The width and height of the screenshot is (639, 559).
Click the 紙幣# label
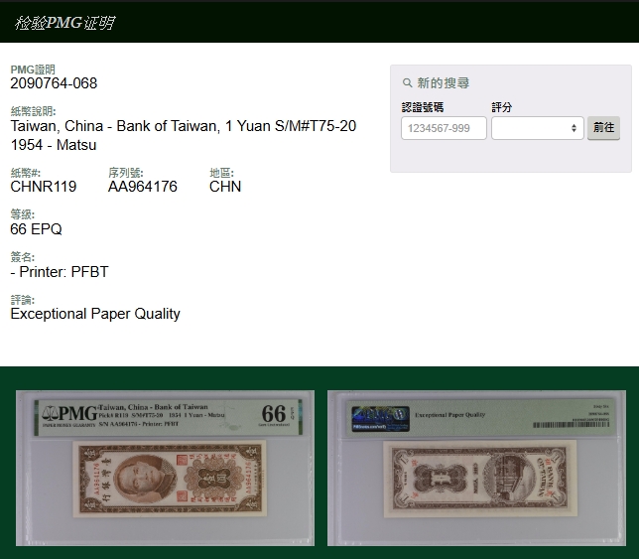25,173
